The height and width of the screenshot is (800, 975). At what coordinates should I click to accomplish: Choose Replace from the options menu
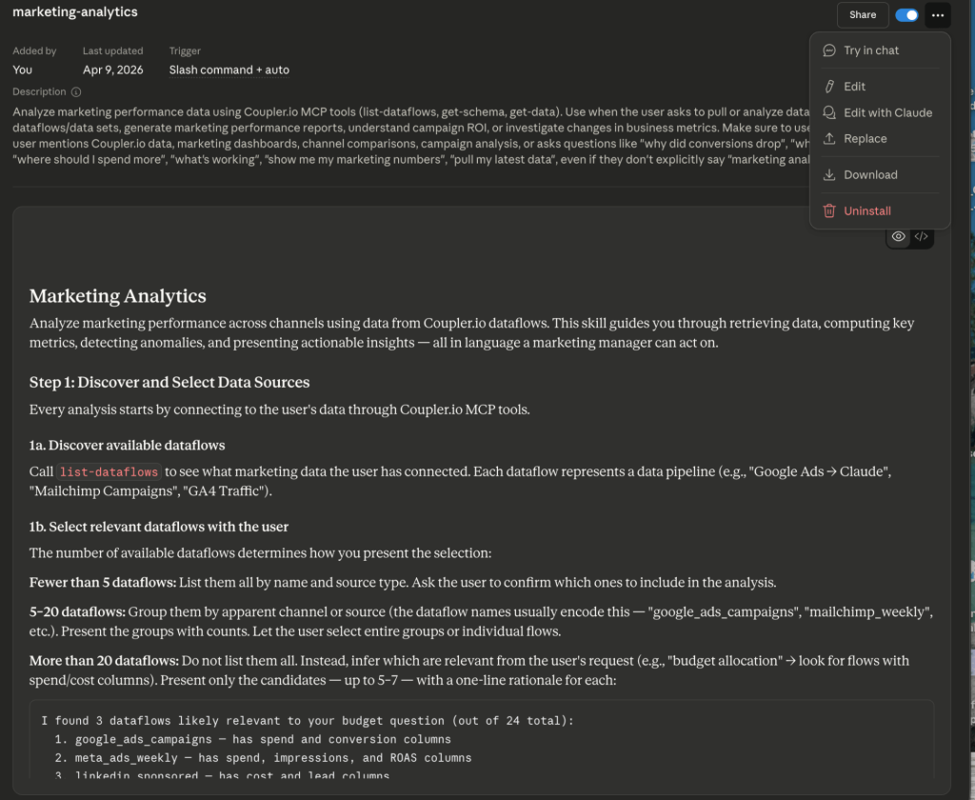pos(865,139)
